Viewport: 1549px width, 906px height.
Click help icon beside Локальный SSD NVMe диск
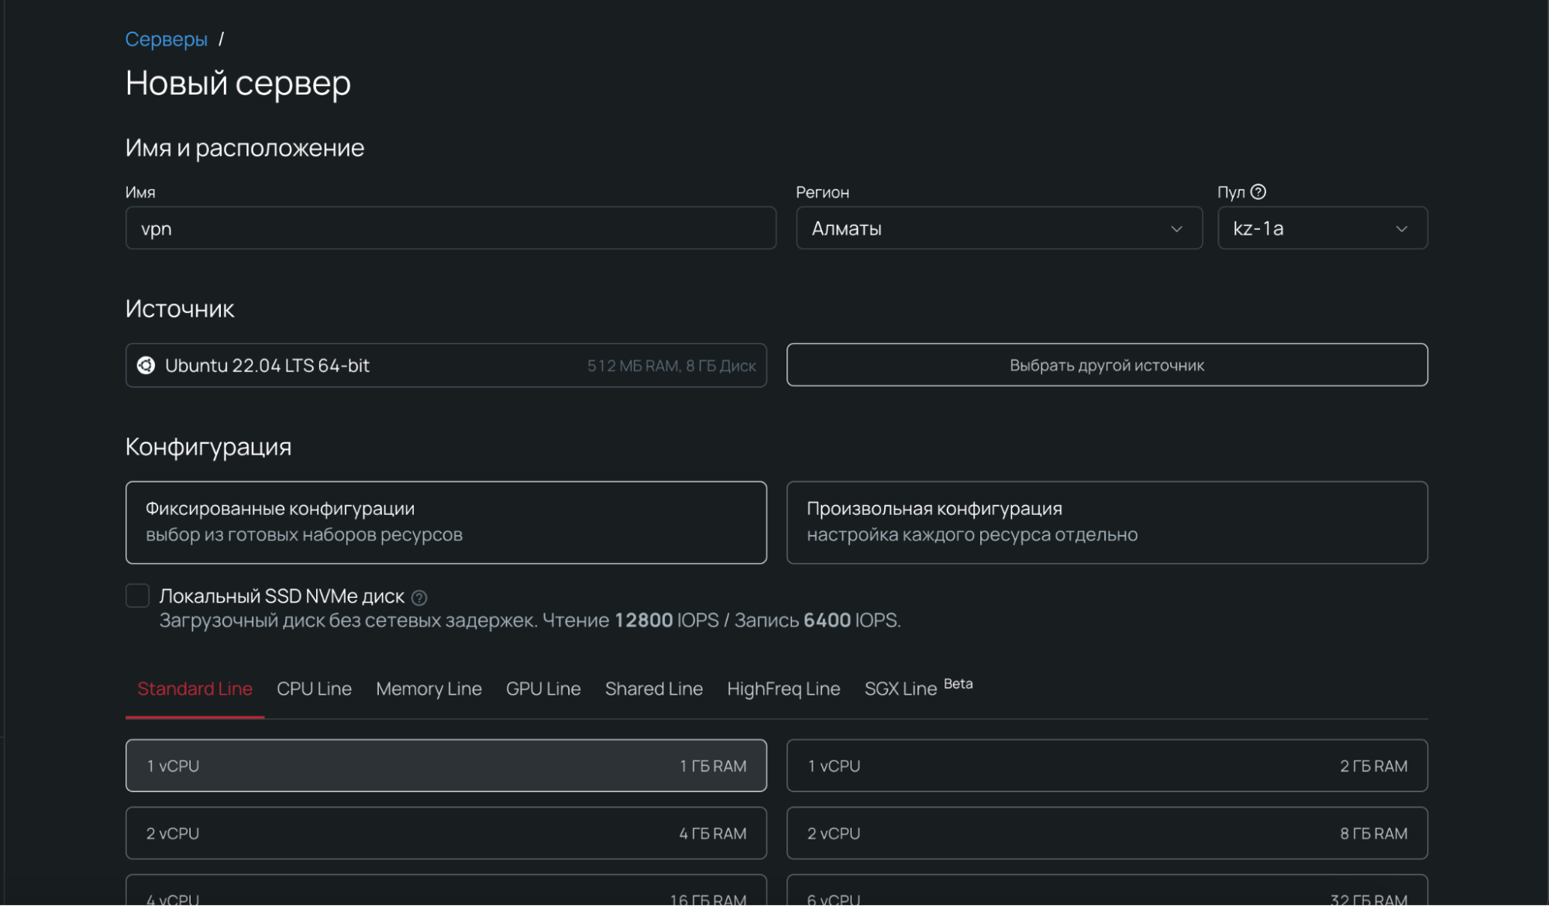pyautogui.click(x=419, y=598)
